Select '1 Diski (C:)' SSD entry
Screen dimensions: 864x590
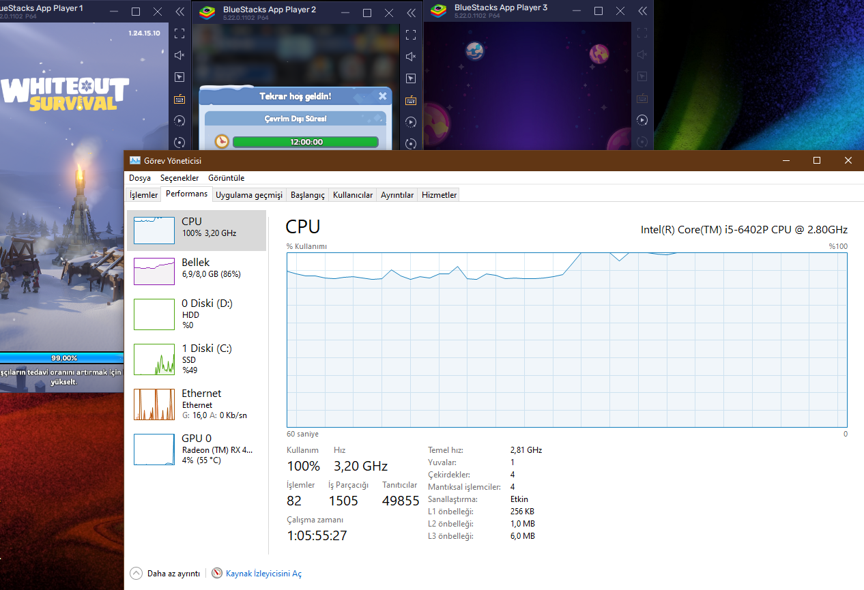point(197,359)
